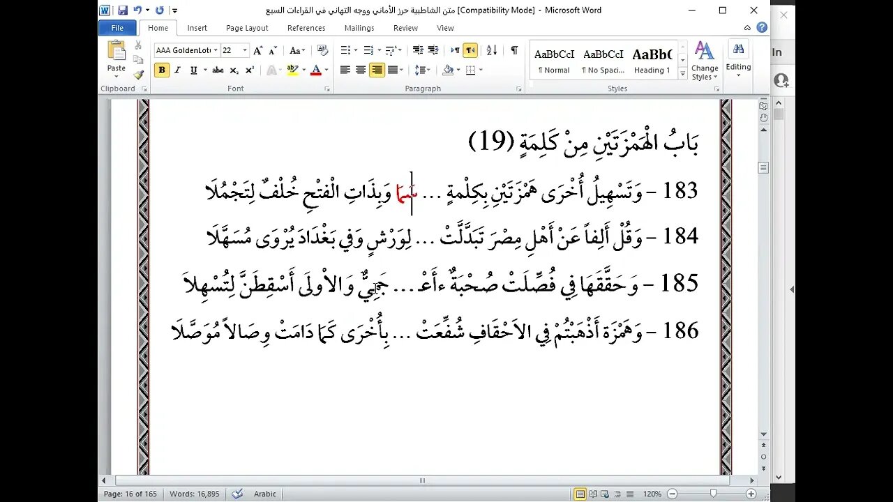Undo the last action
This screenshot has height=502, width=893.
[x=137, y=10]
